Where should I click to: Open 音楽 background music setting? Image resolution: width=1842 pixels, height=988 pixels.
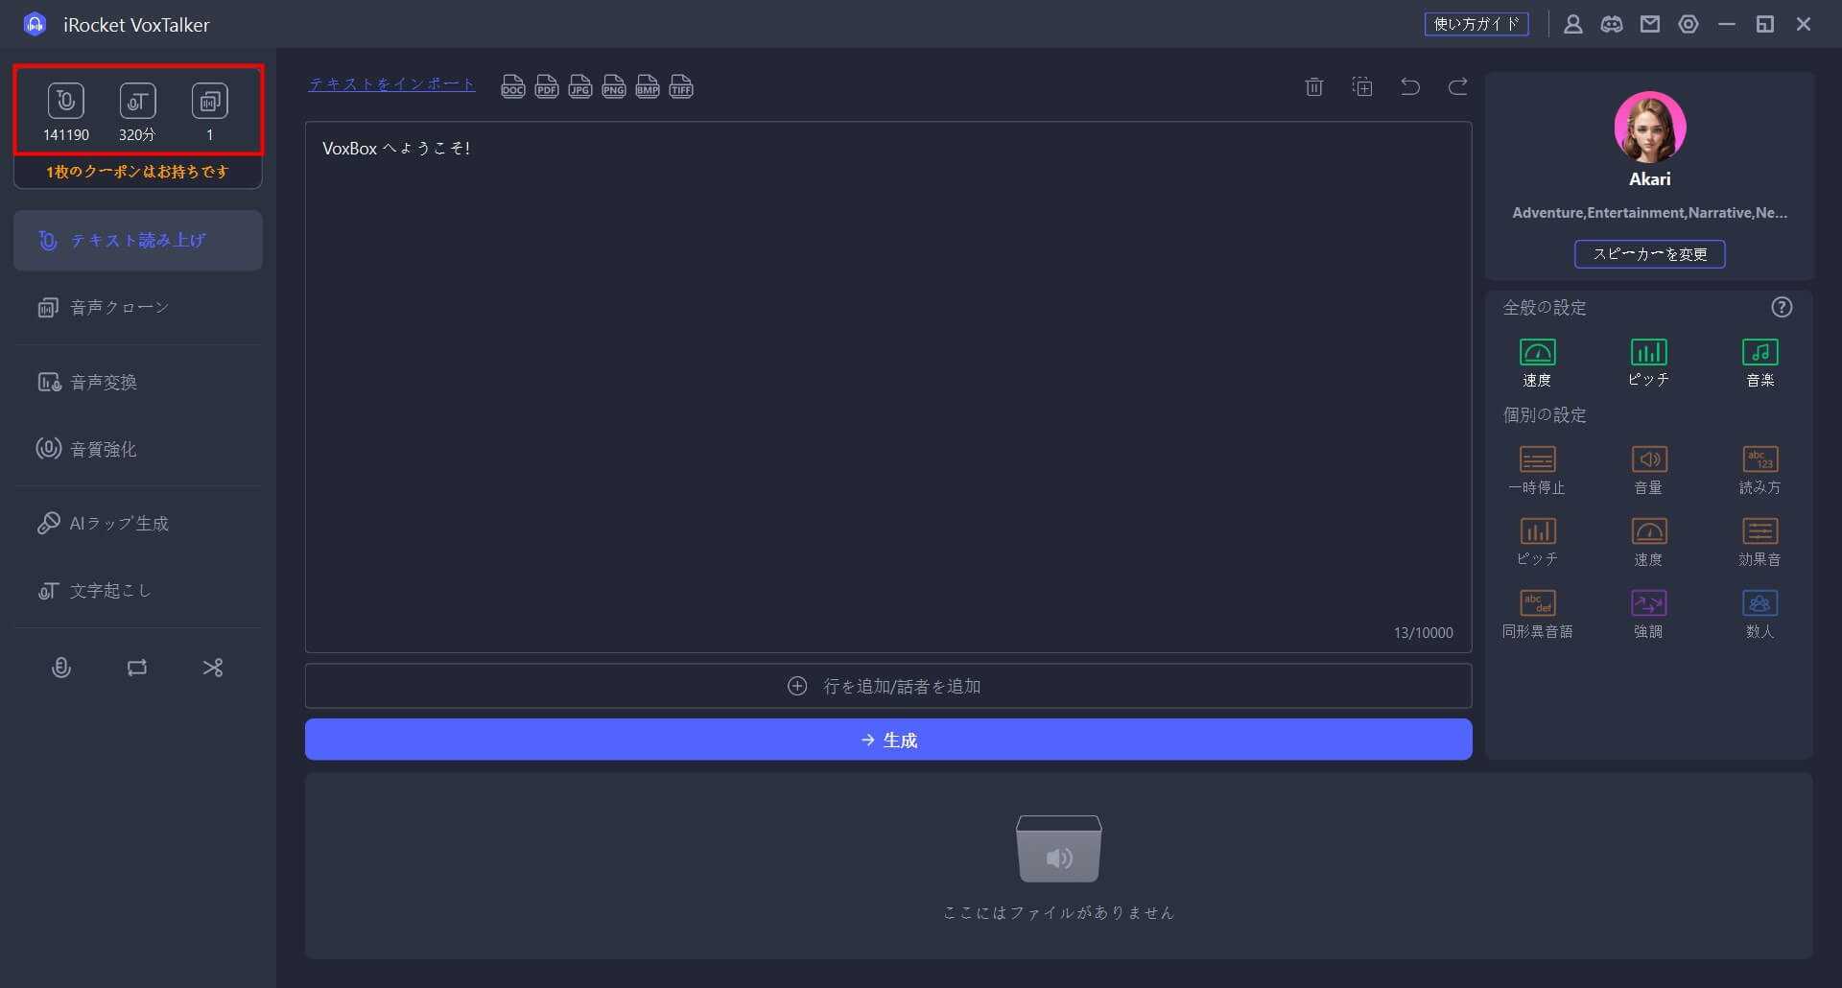[x=1759, y=363]
